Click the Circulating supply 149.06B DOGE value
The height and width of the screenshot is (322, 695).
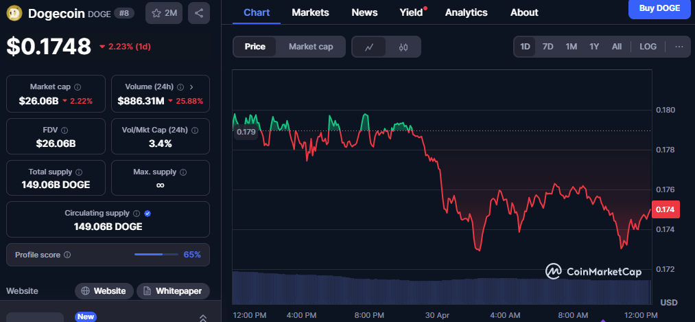(108, 227)
